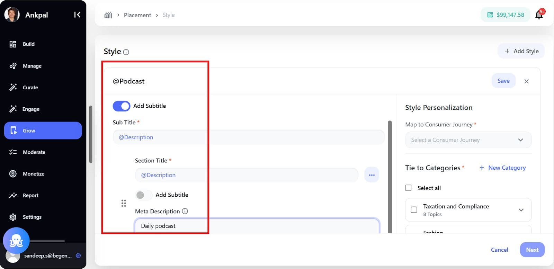The height and width of the screenshot is (269, 554).
Task: Click the Meta Description input field
Action: [x=256, y=226]
